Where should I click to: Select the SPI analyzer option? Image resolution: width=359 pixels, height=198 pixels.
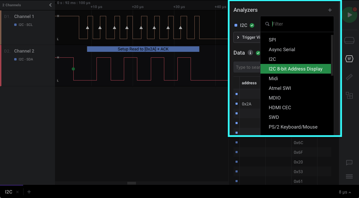click(x=272, y=40)
